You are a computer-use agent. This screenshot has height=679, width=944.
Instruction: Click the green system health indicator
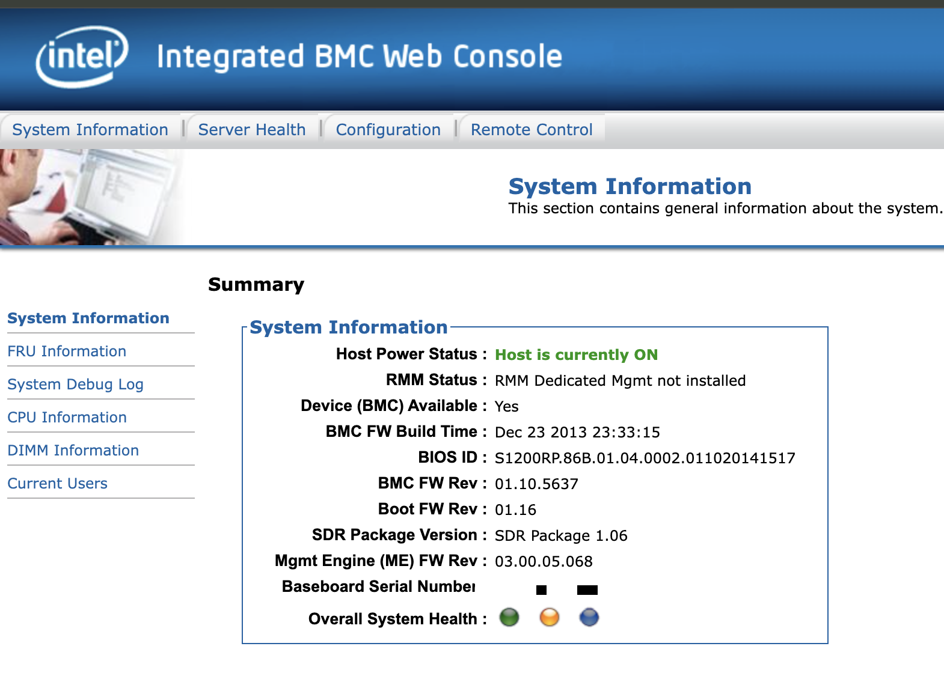pos(509,617)
